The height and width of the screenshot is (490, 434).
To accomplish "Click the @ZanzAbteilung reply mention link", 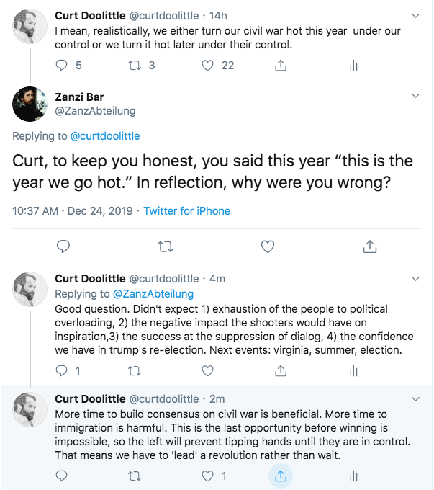I will (x=153, y=294).
